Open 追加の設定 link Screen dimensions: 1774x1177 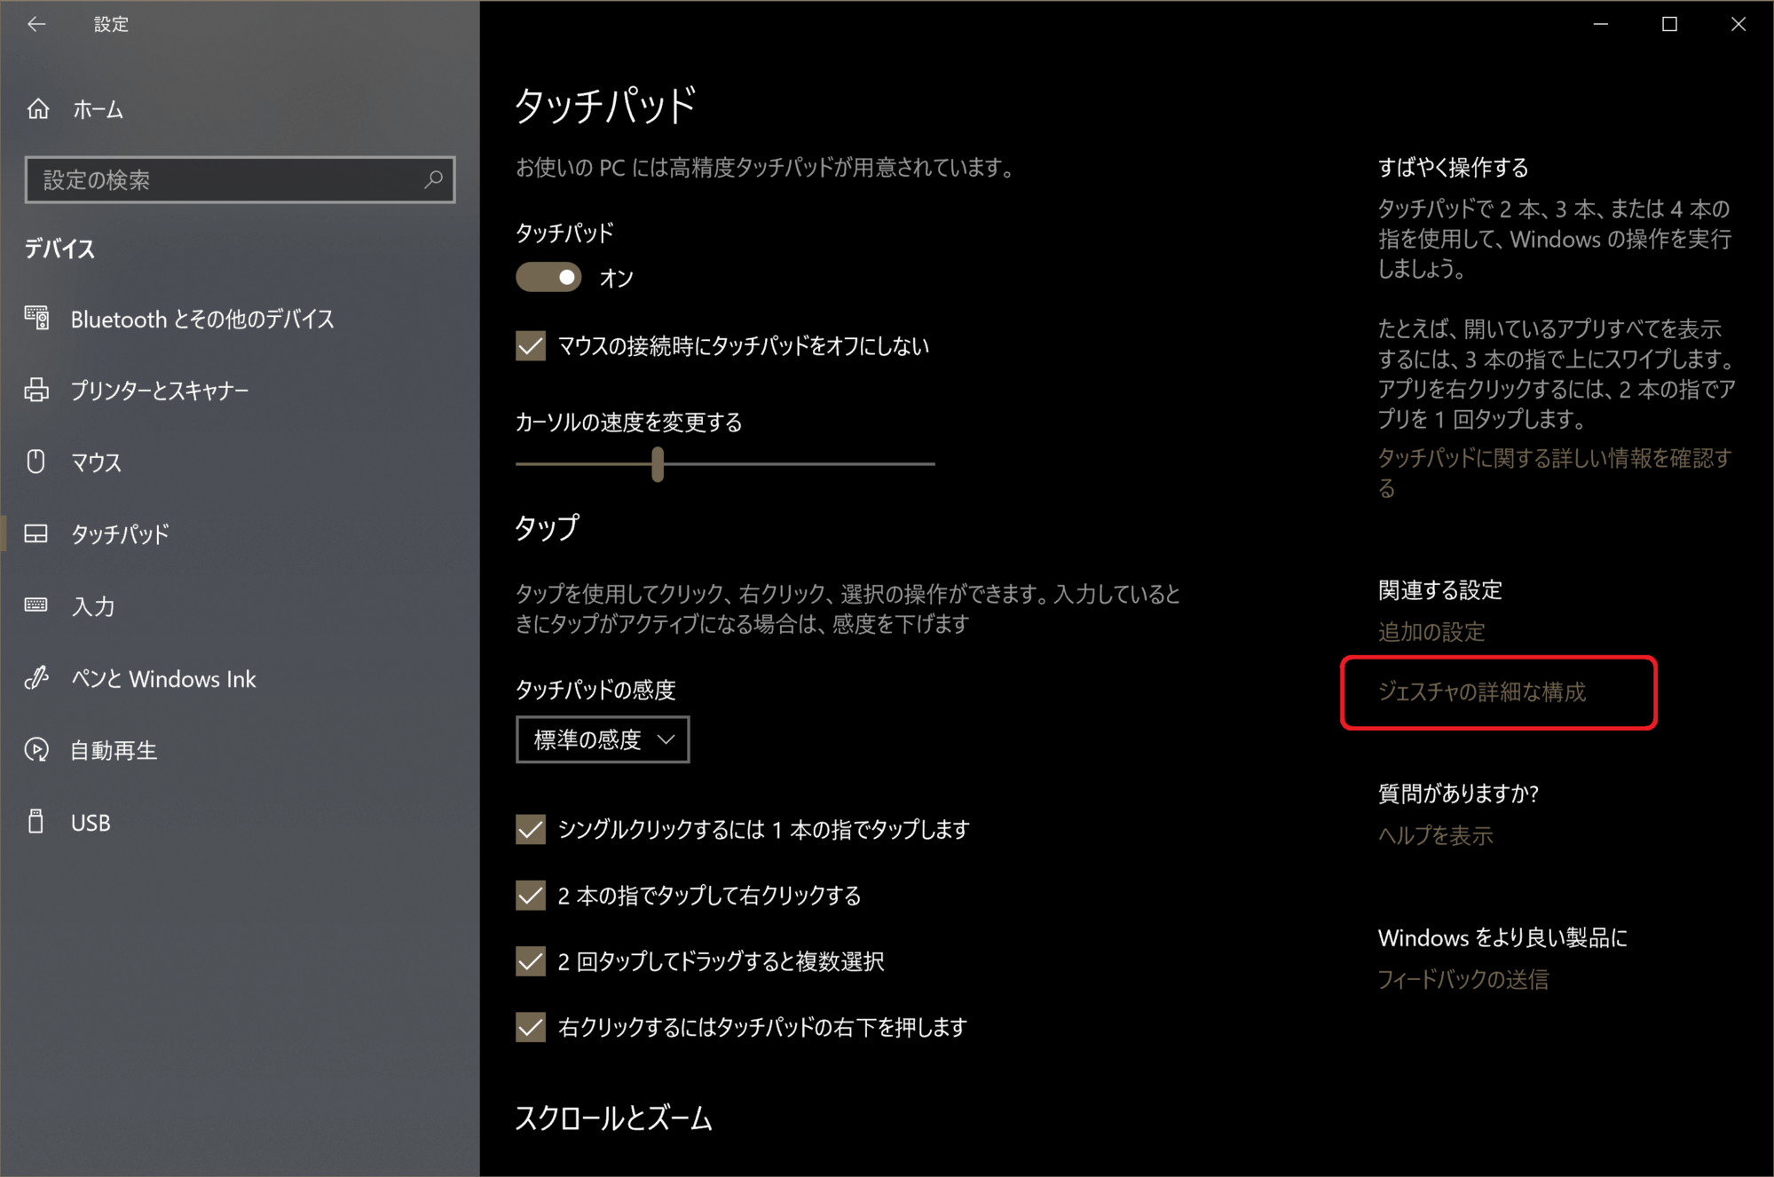[1431, 632]
